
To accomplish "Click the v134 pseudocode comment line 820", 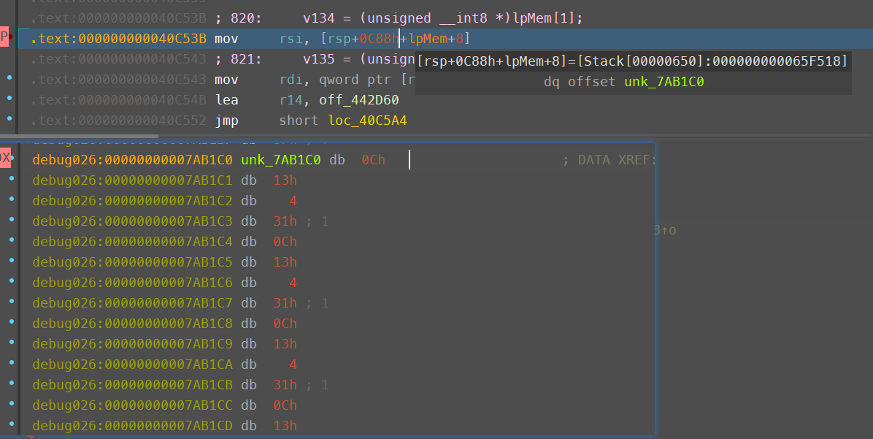I will point(399,18).
